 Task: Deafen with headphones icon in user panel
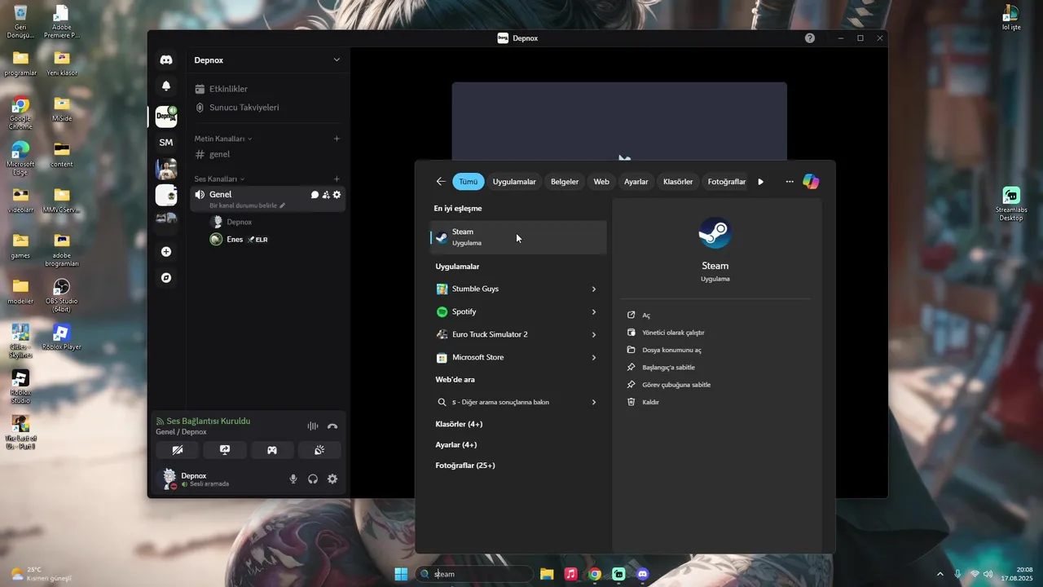(313, 479)
